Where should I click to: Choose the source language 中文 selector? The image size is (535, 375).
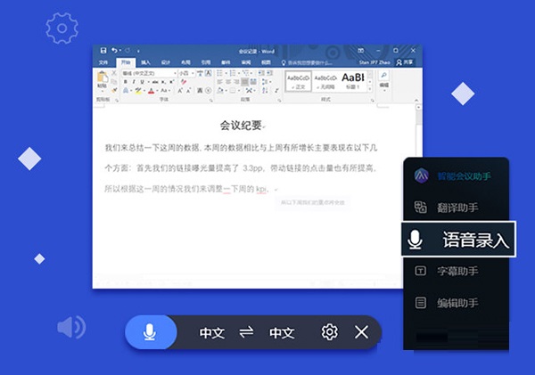coord(211,332)
